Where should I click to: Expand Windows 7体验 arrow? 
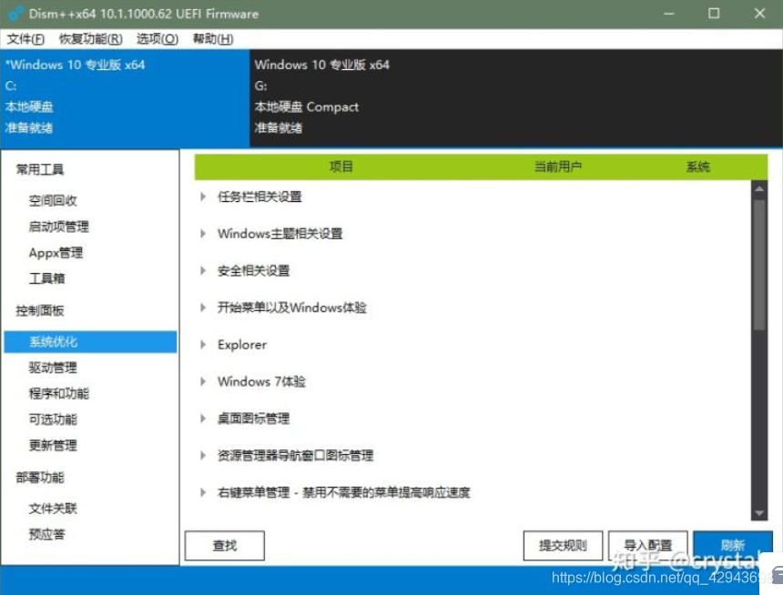[x=203, y=381]
